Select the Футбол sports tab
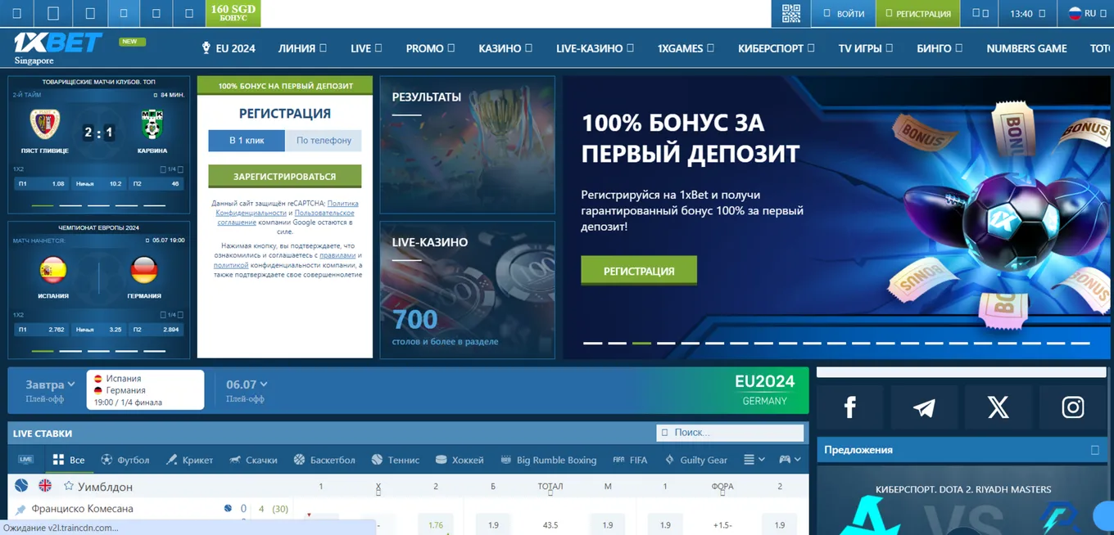1114x535 pixels. coord(125,460)
